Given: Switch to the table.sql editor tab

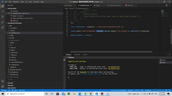Looking at the screenshot, I should 130,5.
